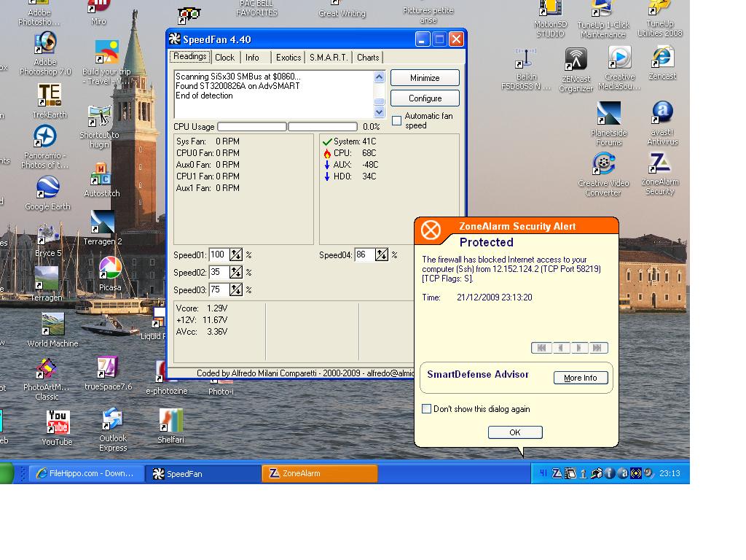Click the log scroll down arrow in SpeedFan
The height and width of the screenshot is (560, 746).
point(379,112)
